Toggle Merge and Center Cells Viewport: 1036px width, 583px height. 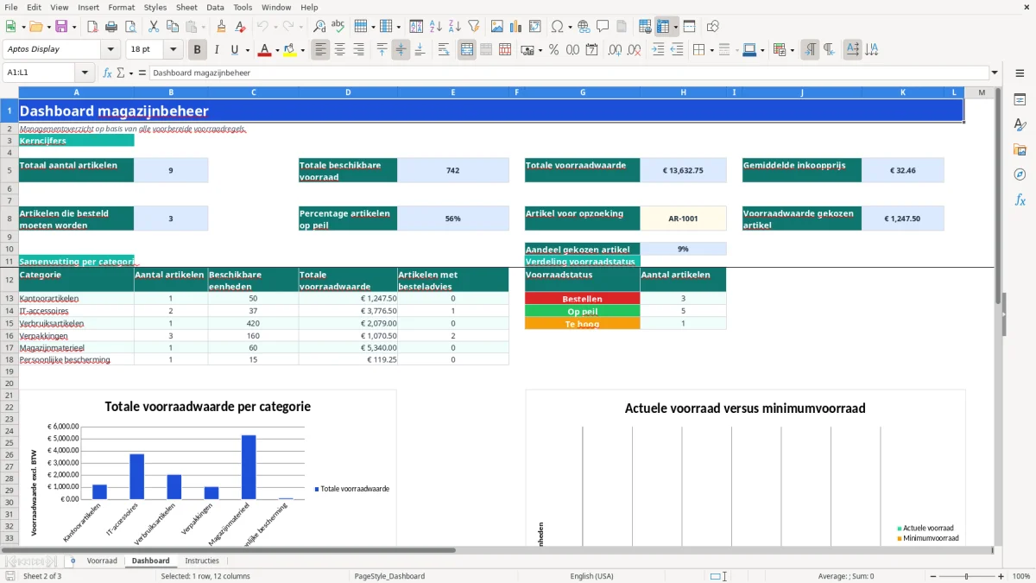467,49
